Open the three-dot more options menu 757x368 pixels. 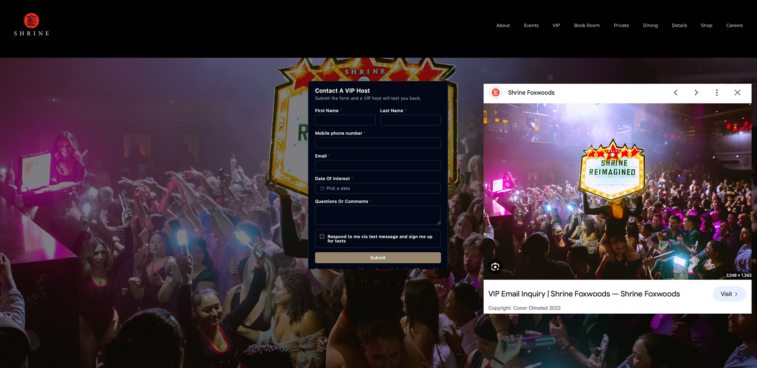tap(717, 92)
